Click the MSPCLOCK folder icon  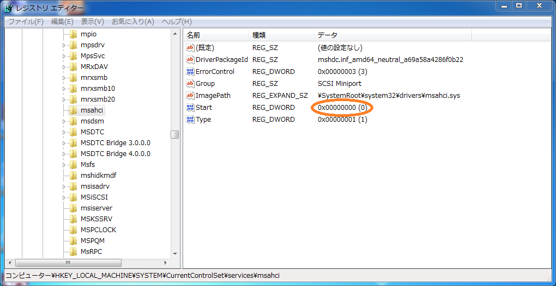point(73,230)
